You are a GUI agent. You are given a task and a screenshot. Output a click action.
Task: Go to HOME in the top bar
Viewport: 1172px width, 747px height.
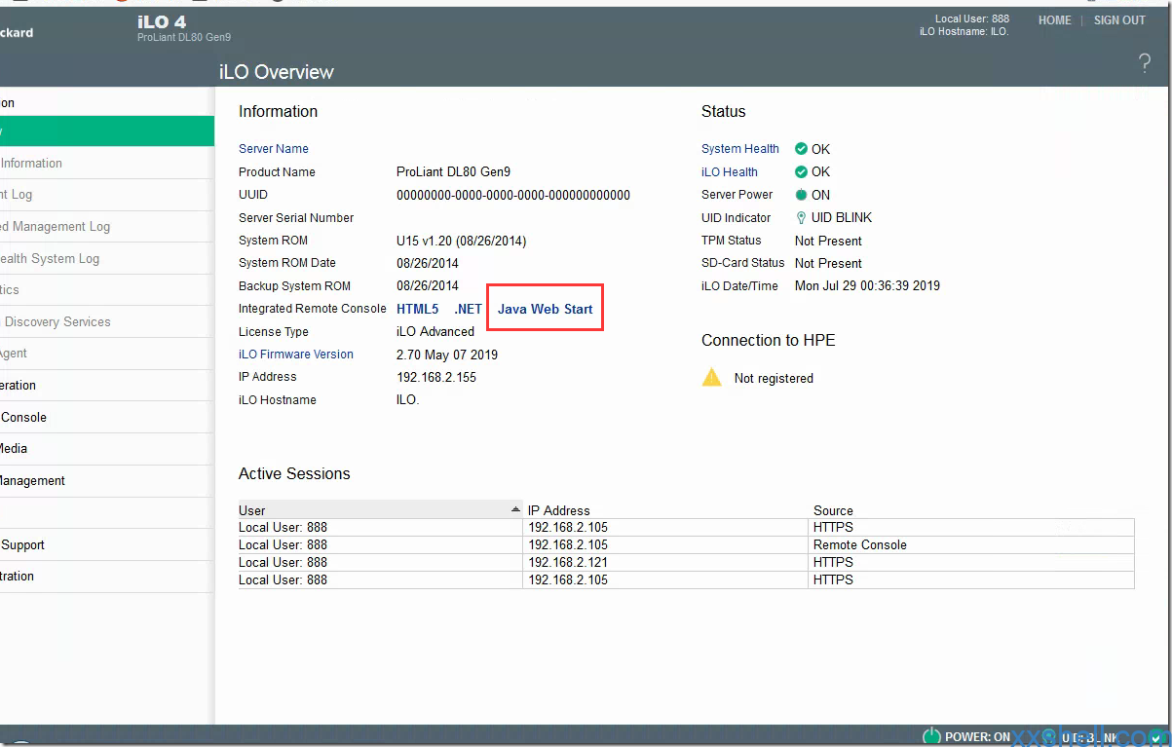1054,20
